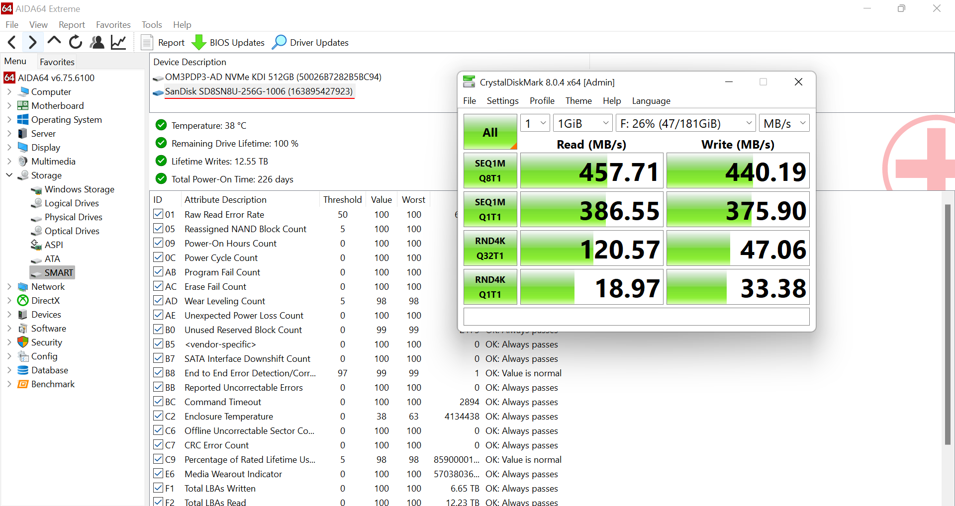955x506 pixels.
Task: Open the test count dropdown showing 1
Action: pyautogui.click(x=535, y=123)
